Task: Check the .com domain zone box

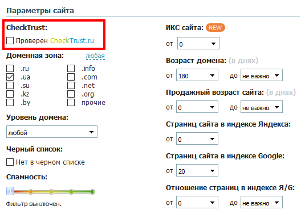Action: point(71,77)
